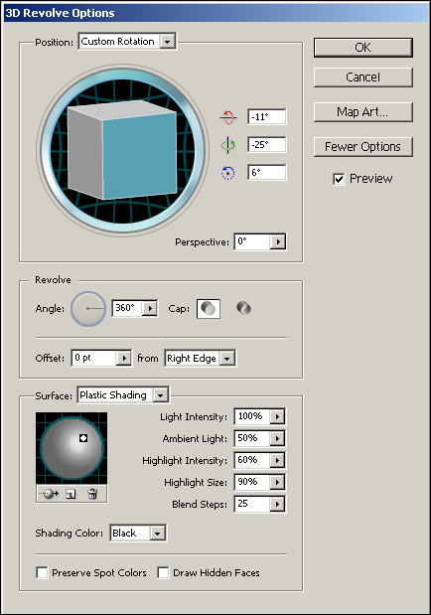
Task: Open the Perspective slider arrow
Action: [278, 241]
